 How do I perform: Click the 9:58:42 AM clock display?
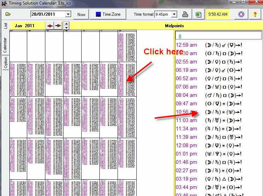pos(218,14)
